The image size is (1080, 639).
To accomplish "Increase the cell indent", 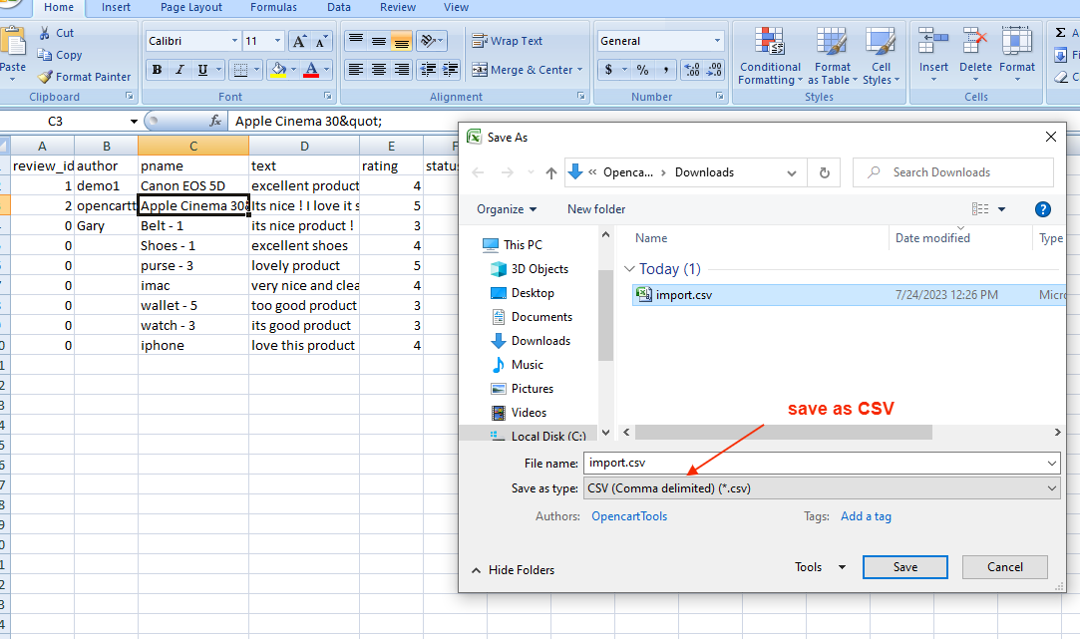I will [x=450, y=70].
